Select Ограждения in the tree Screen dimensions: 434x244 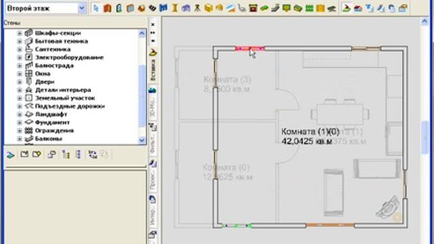(54, 131)
